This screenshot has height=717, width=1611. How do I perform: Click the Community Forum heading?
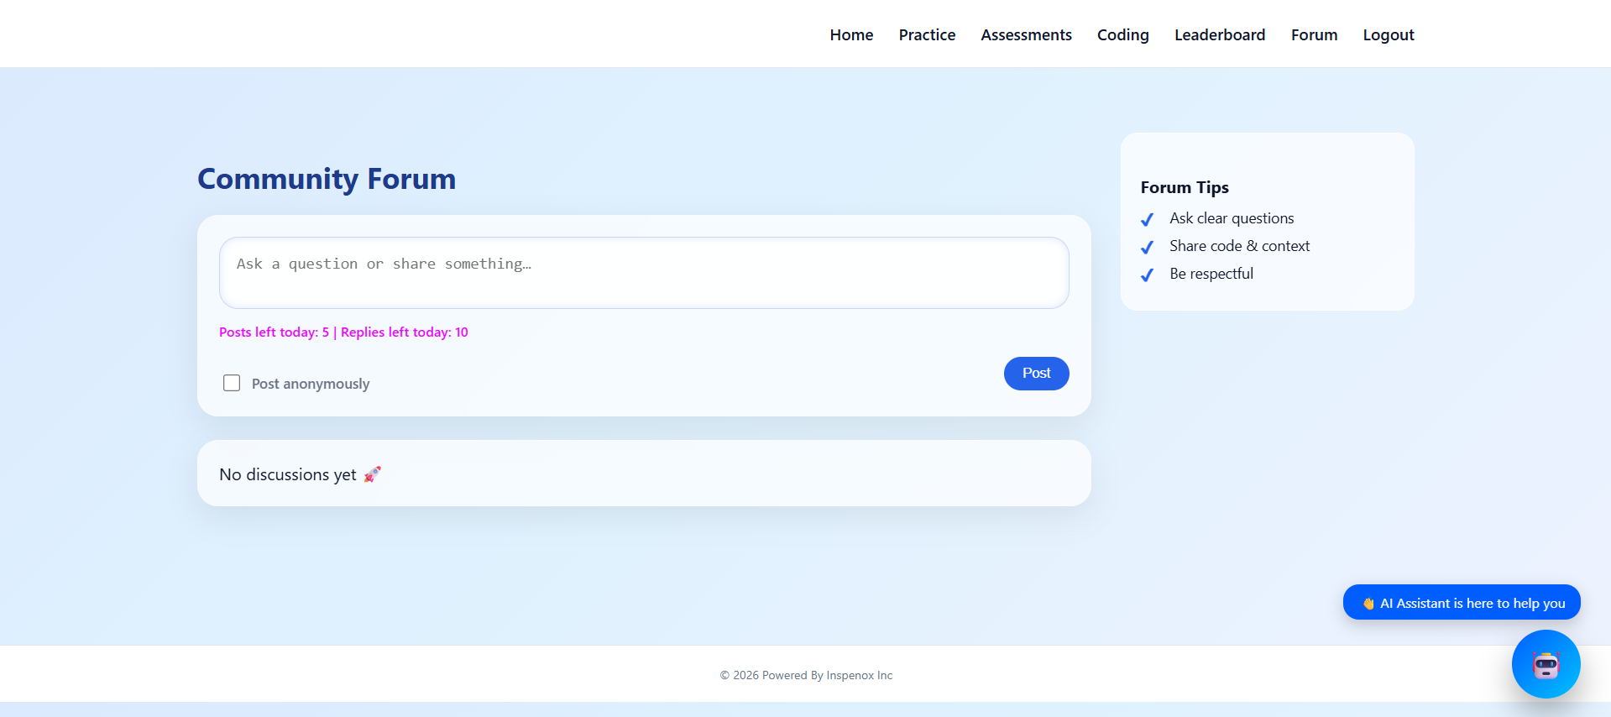(327, 179)
